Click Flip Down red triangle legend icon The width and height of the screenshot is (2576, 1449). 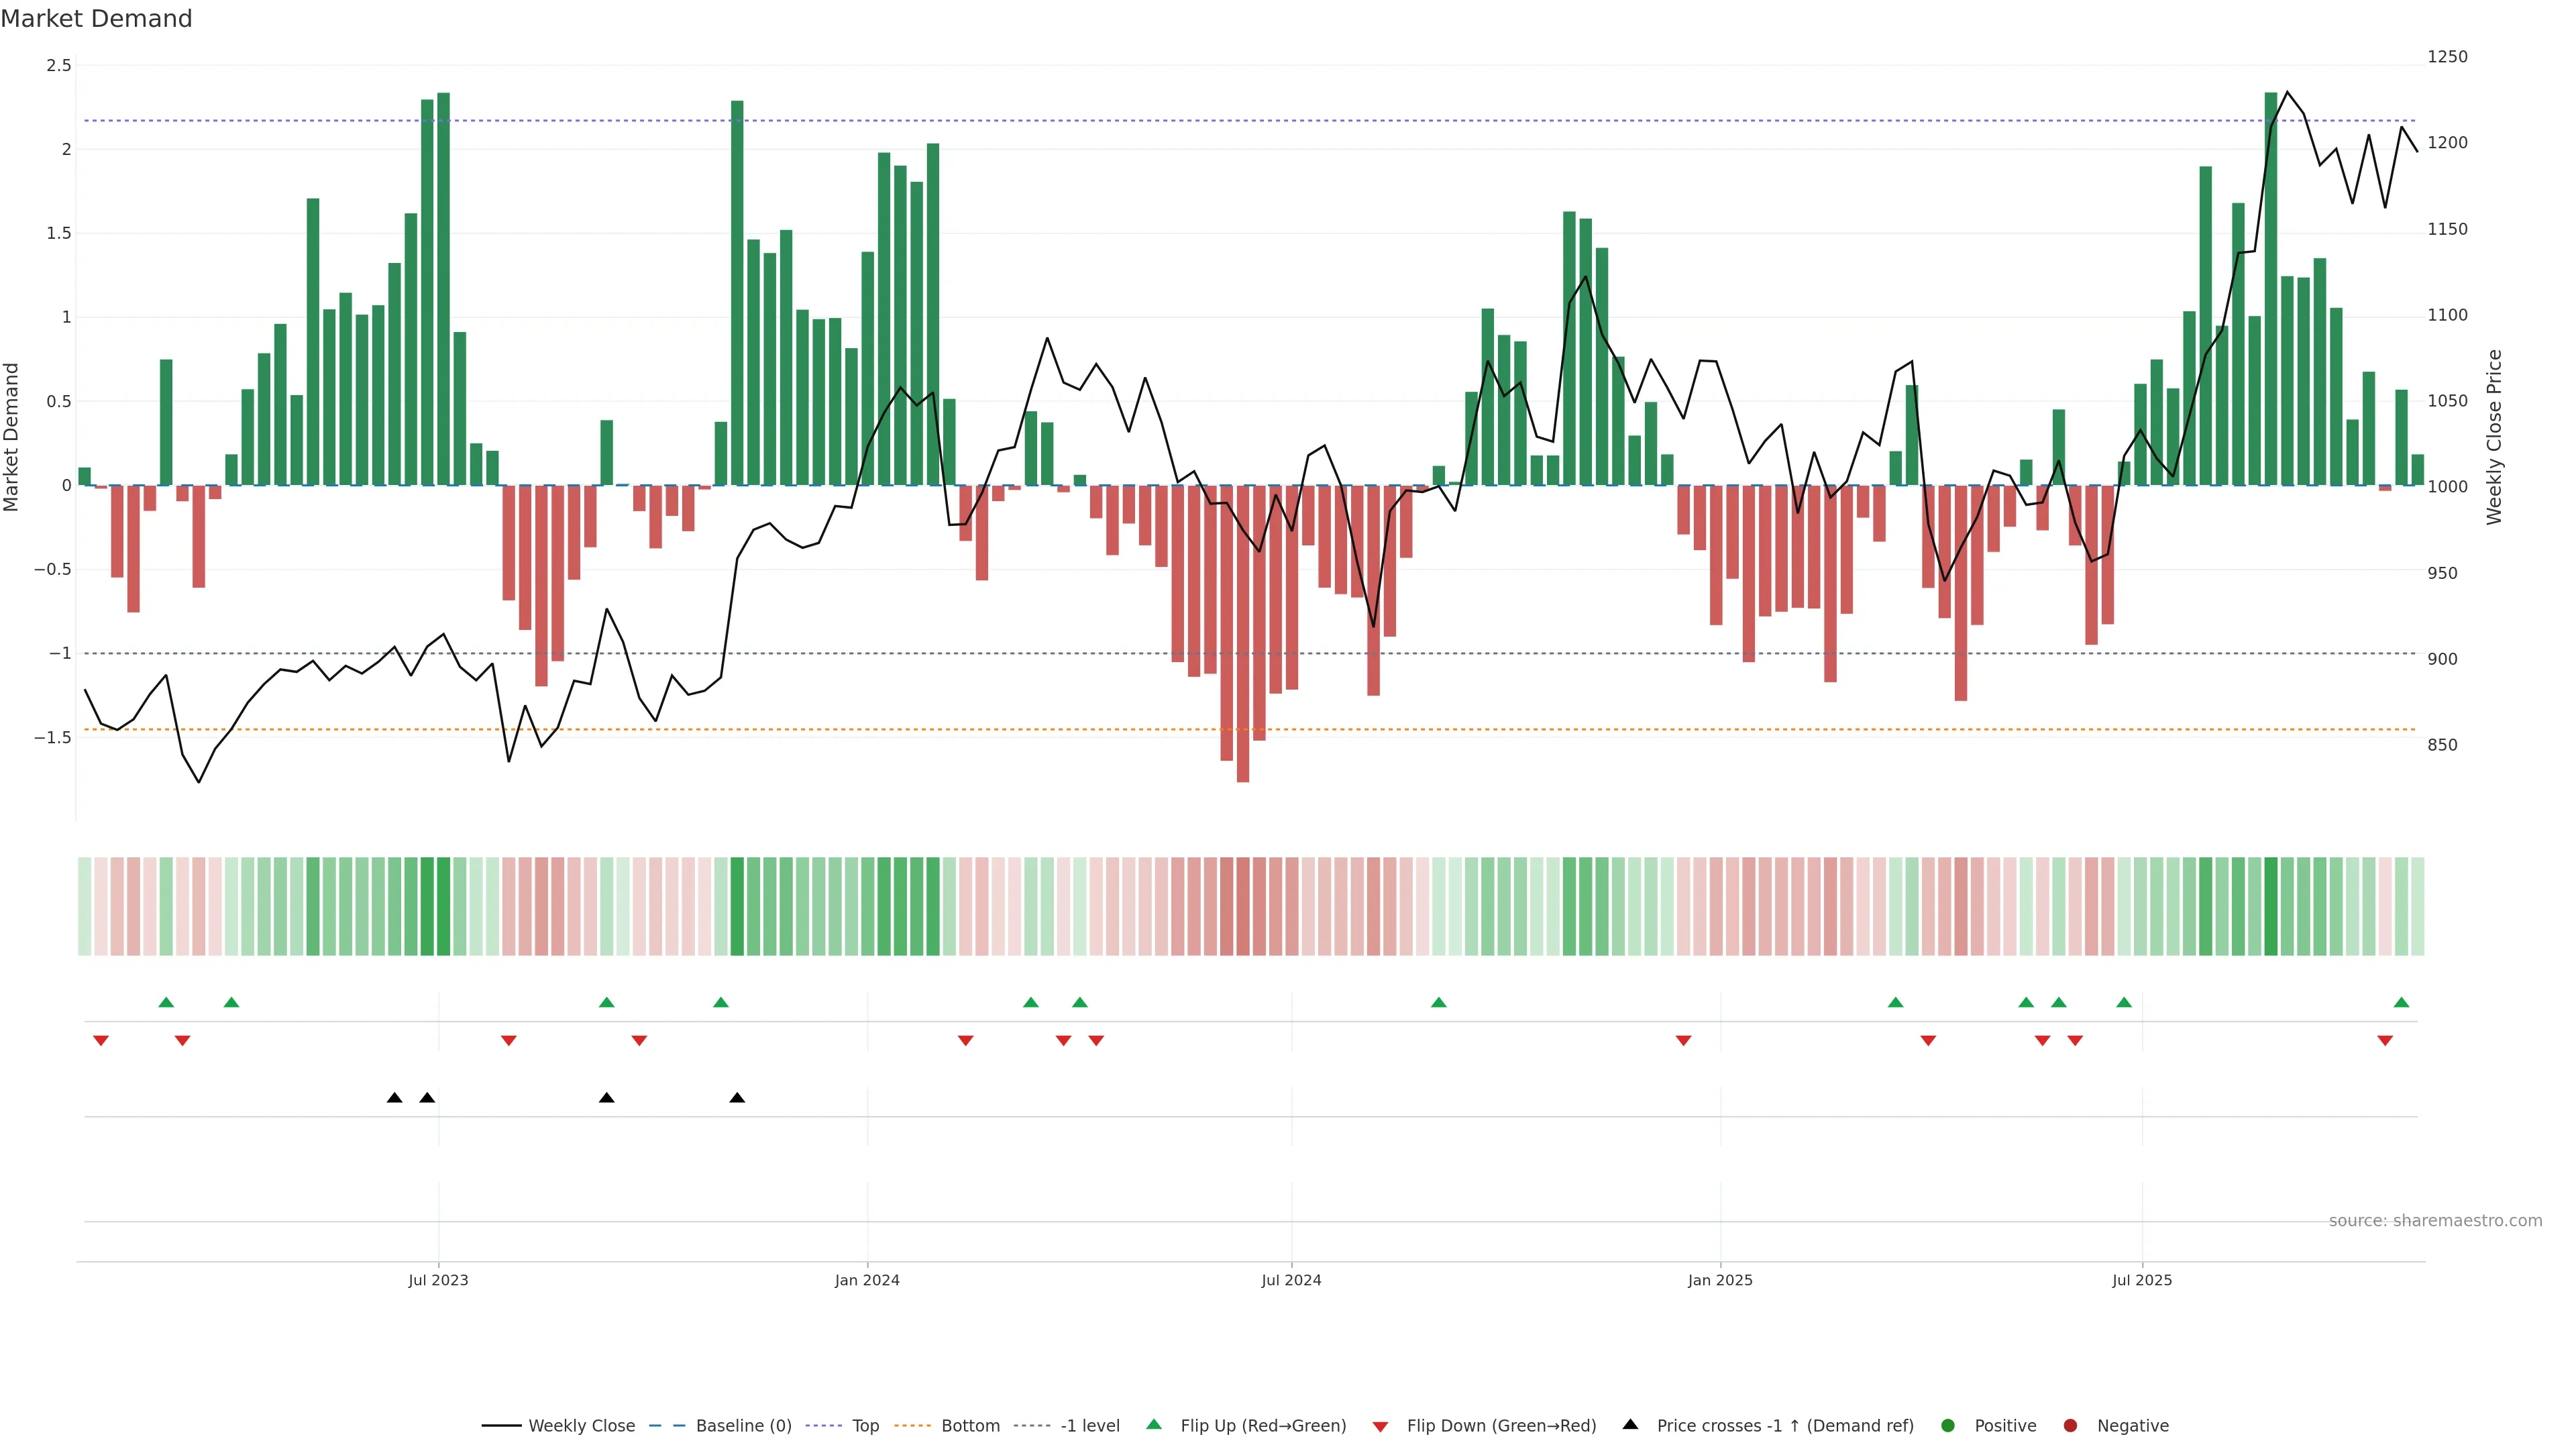click(x=1380, y=1427)
